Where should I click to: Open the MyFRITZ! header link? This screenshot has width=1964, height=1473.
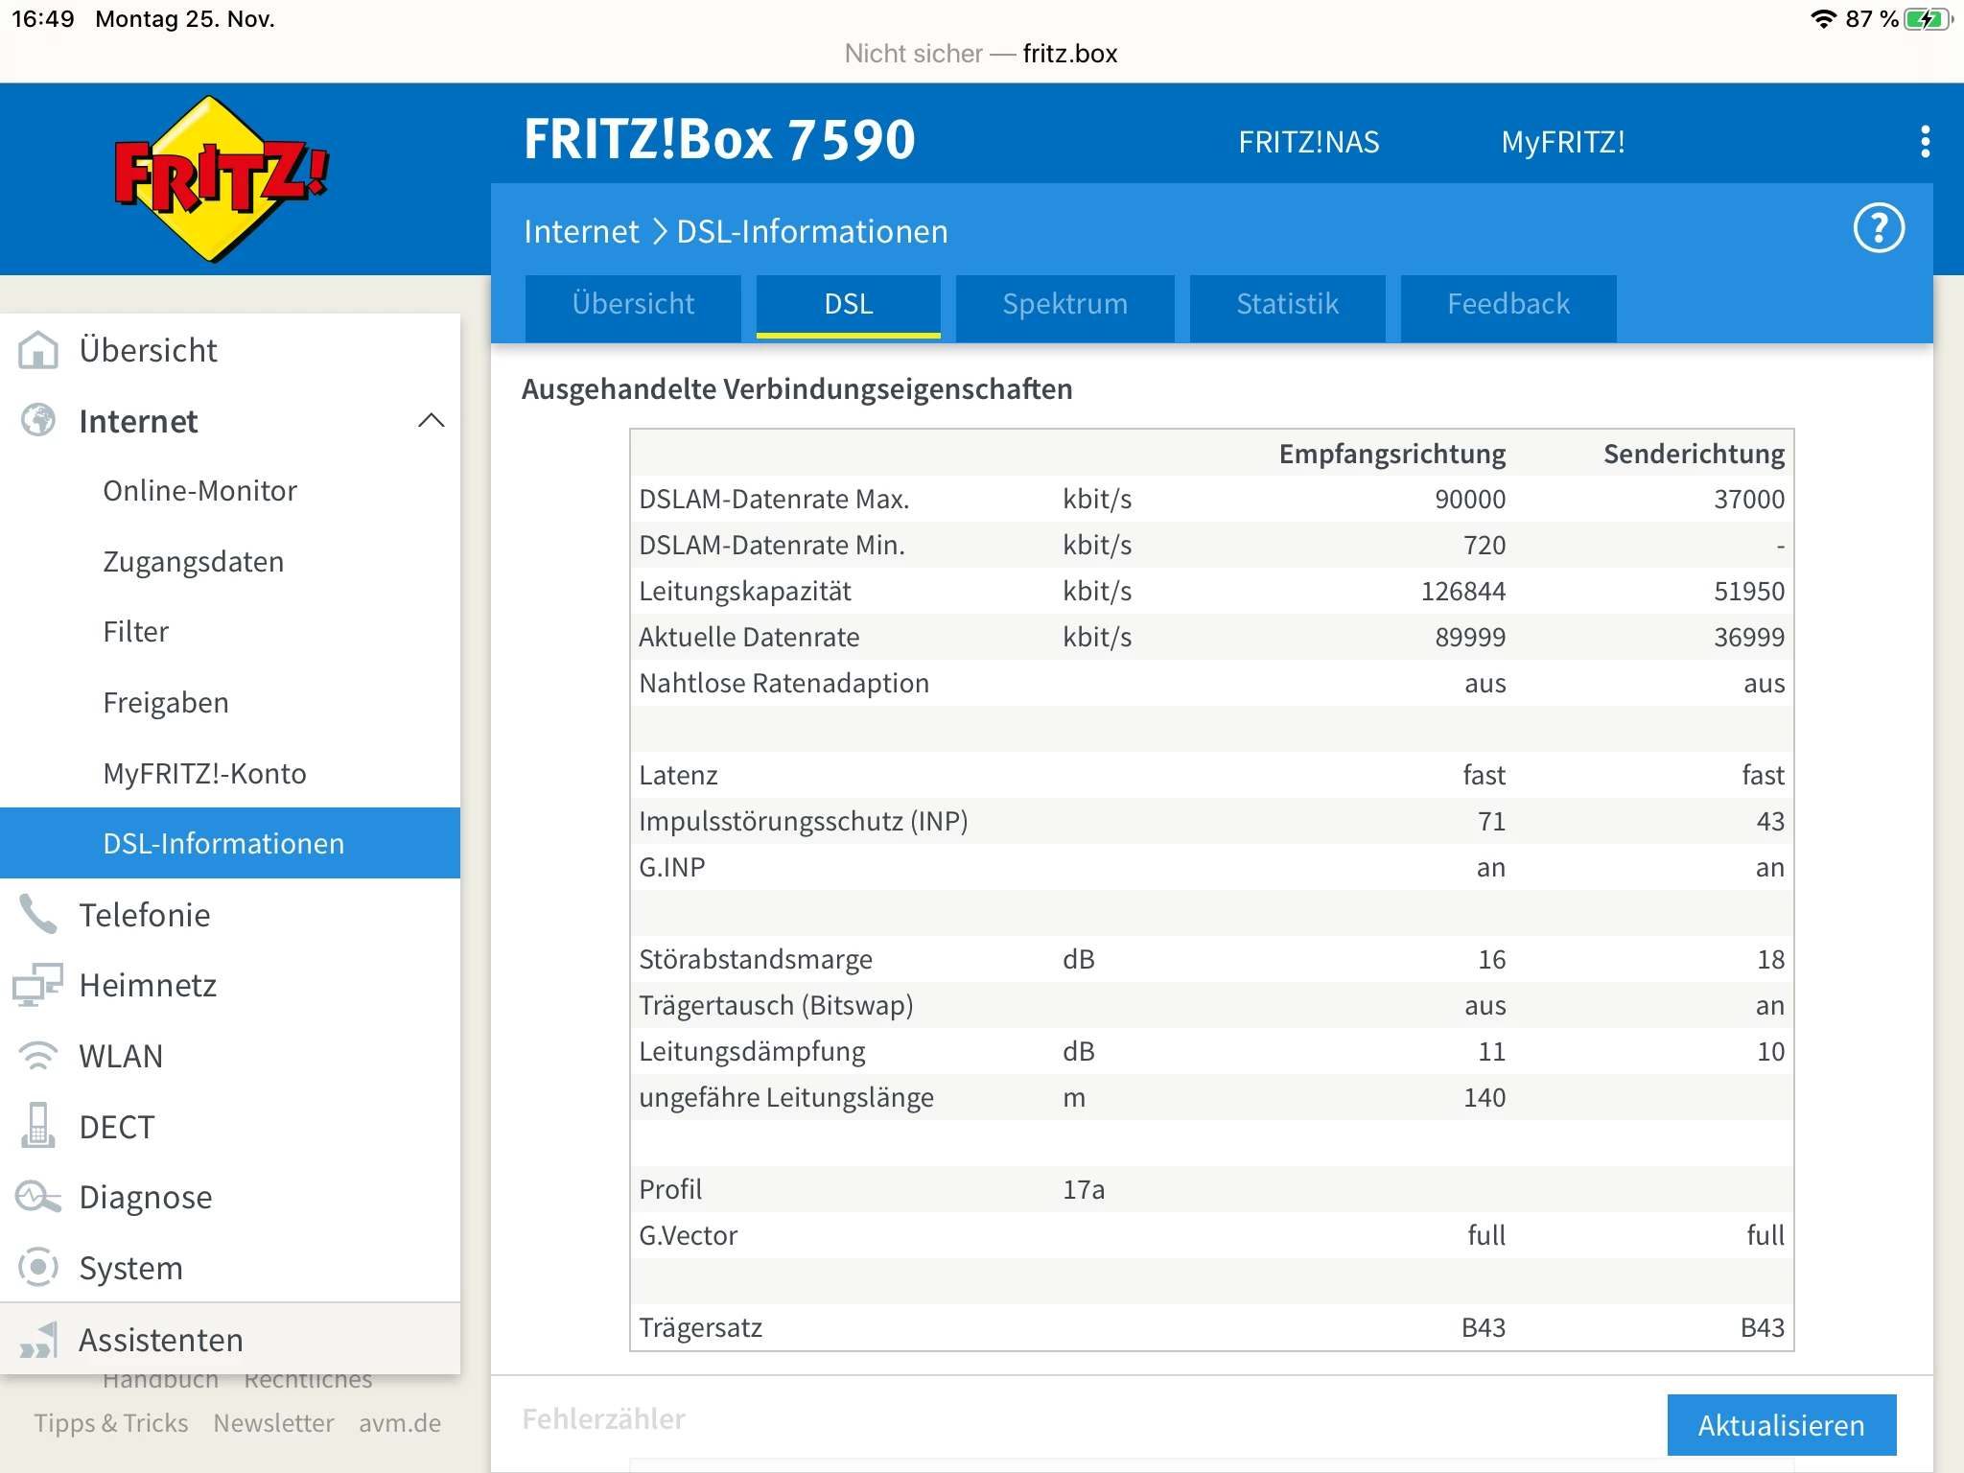[1562, 142]
